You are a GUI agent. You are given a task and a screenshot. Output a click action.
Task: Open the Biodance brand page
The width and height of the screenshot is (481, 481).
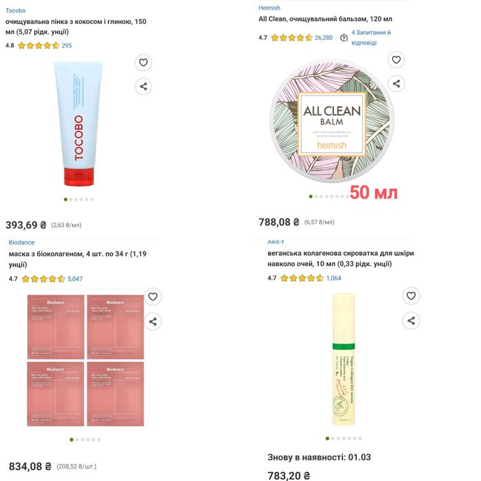[x=21, y=243]
